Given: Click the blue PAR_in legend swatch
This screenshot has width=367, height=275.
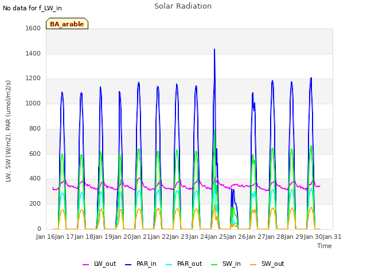Looking at the screenshot, I should pos(128,265).
